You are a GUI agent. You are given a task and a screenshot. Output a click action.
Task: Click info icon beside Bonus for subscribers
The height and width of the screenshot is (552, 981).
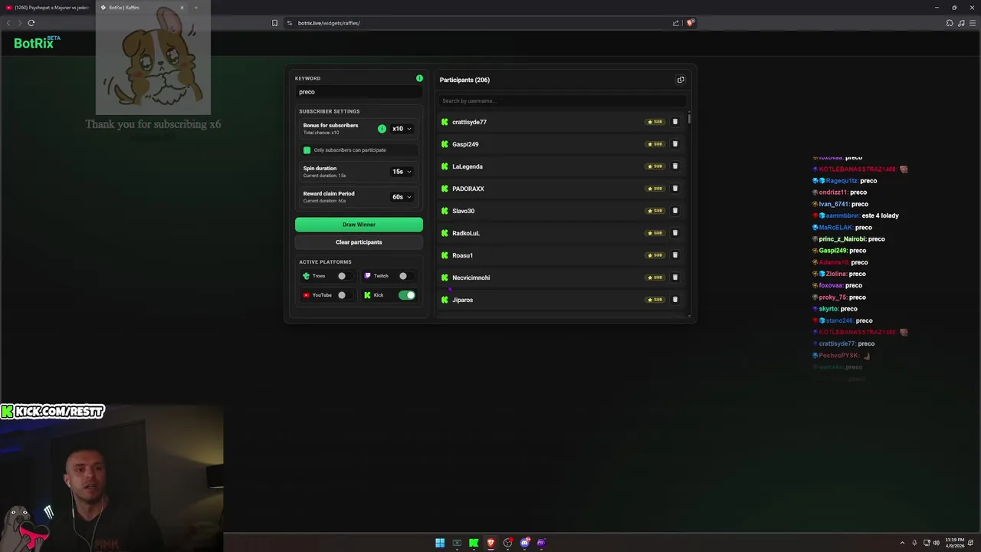(382, 129)
